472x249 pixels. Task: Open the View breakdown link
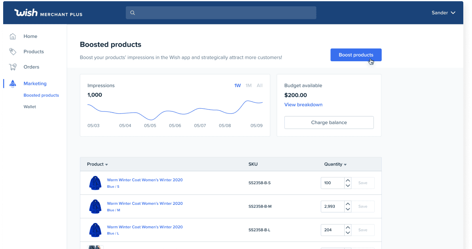(303, 105)
